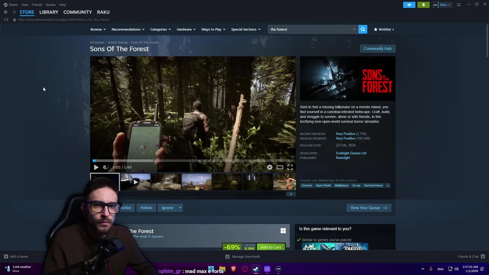Expand Ways to Play dropdown

(213, 29)
